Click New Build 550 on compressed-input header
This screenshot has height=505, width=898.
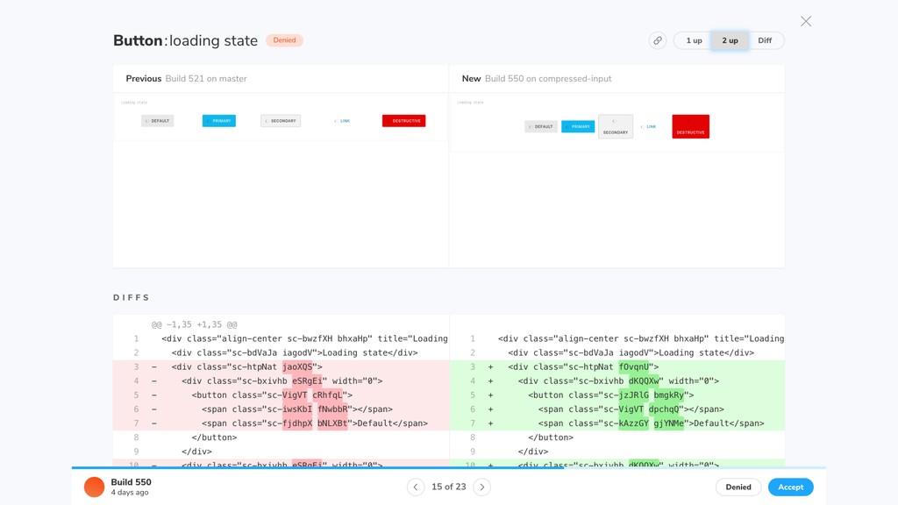[x=537, y=78]
